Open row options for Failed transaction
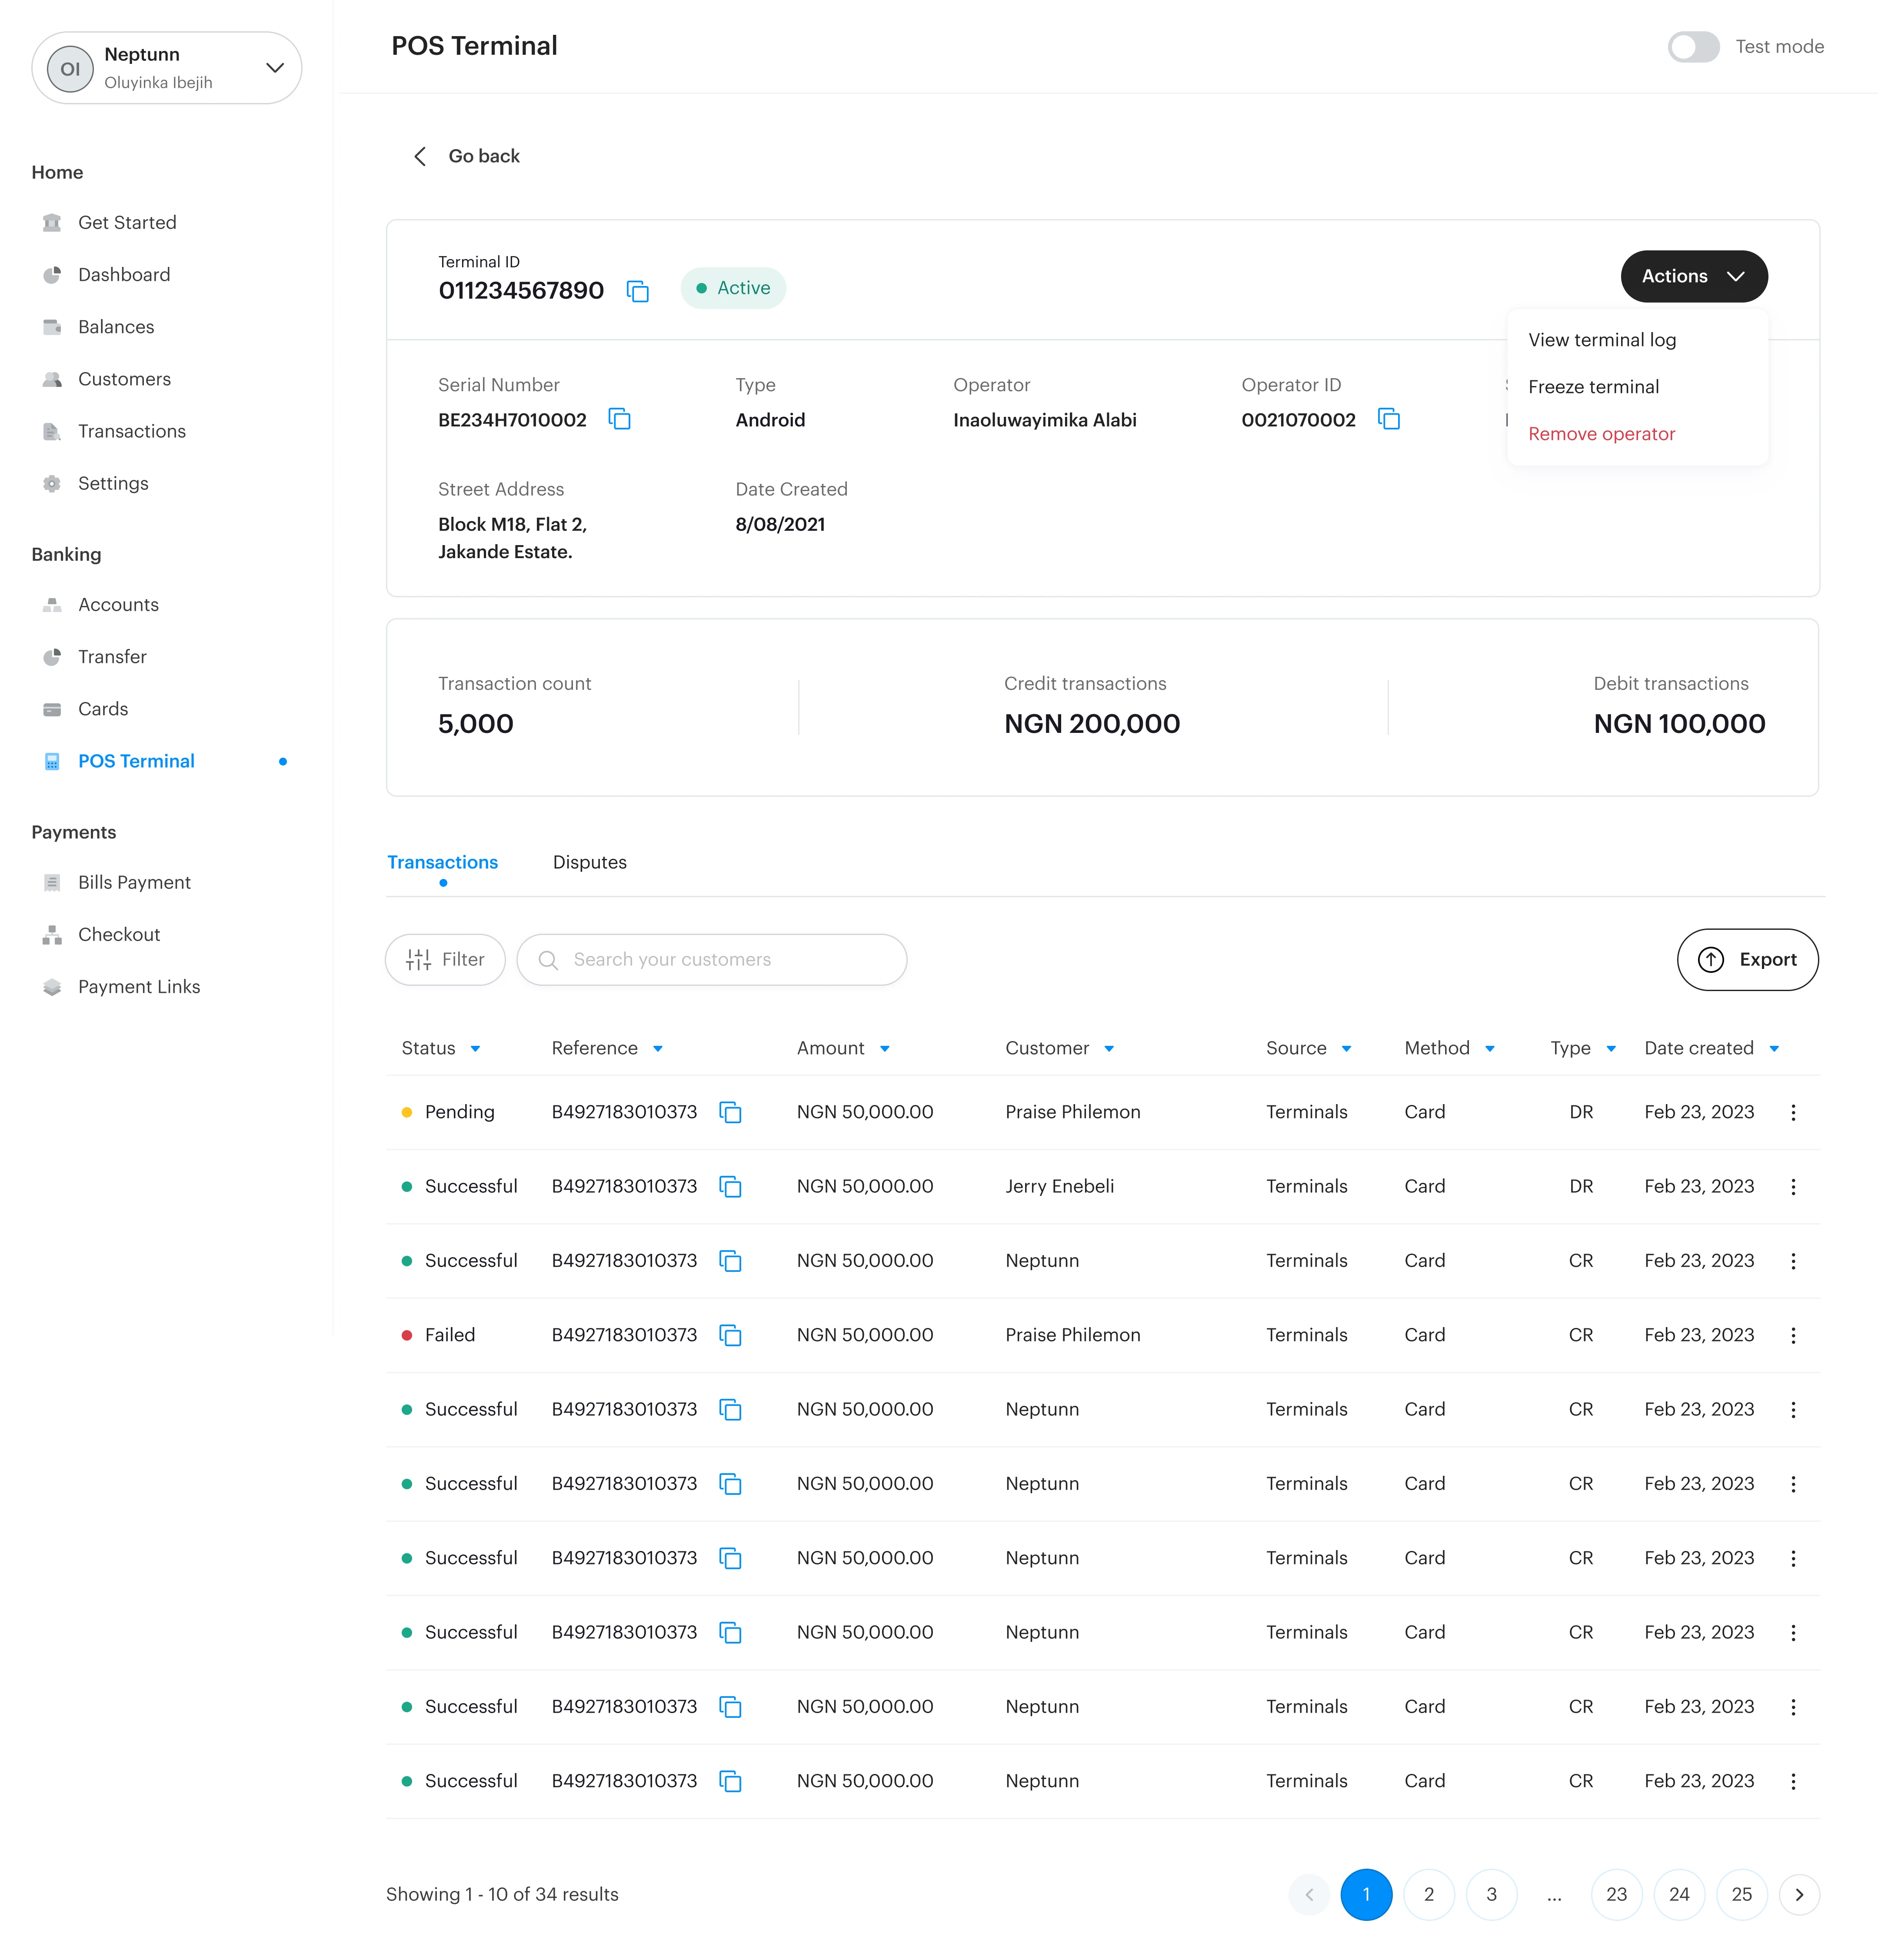1878x1960 pixels. point(1793,1335)
